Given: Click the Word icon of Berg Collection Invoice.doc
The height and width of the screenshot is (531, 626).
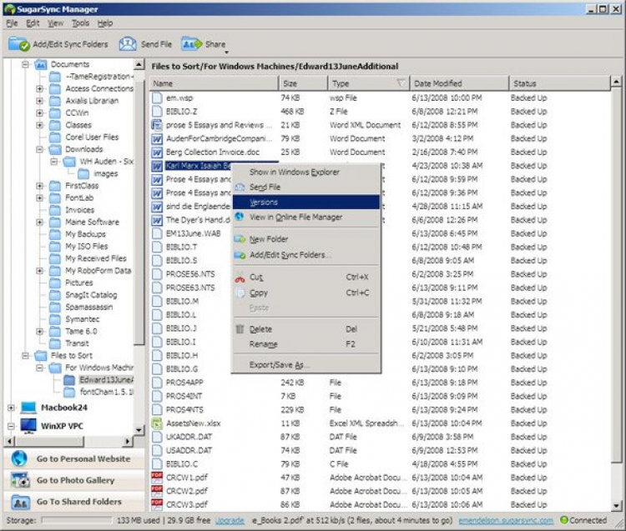Looking at the screenshot, I should coord(157,153).
